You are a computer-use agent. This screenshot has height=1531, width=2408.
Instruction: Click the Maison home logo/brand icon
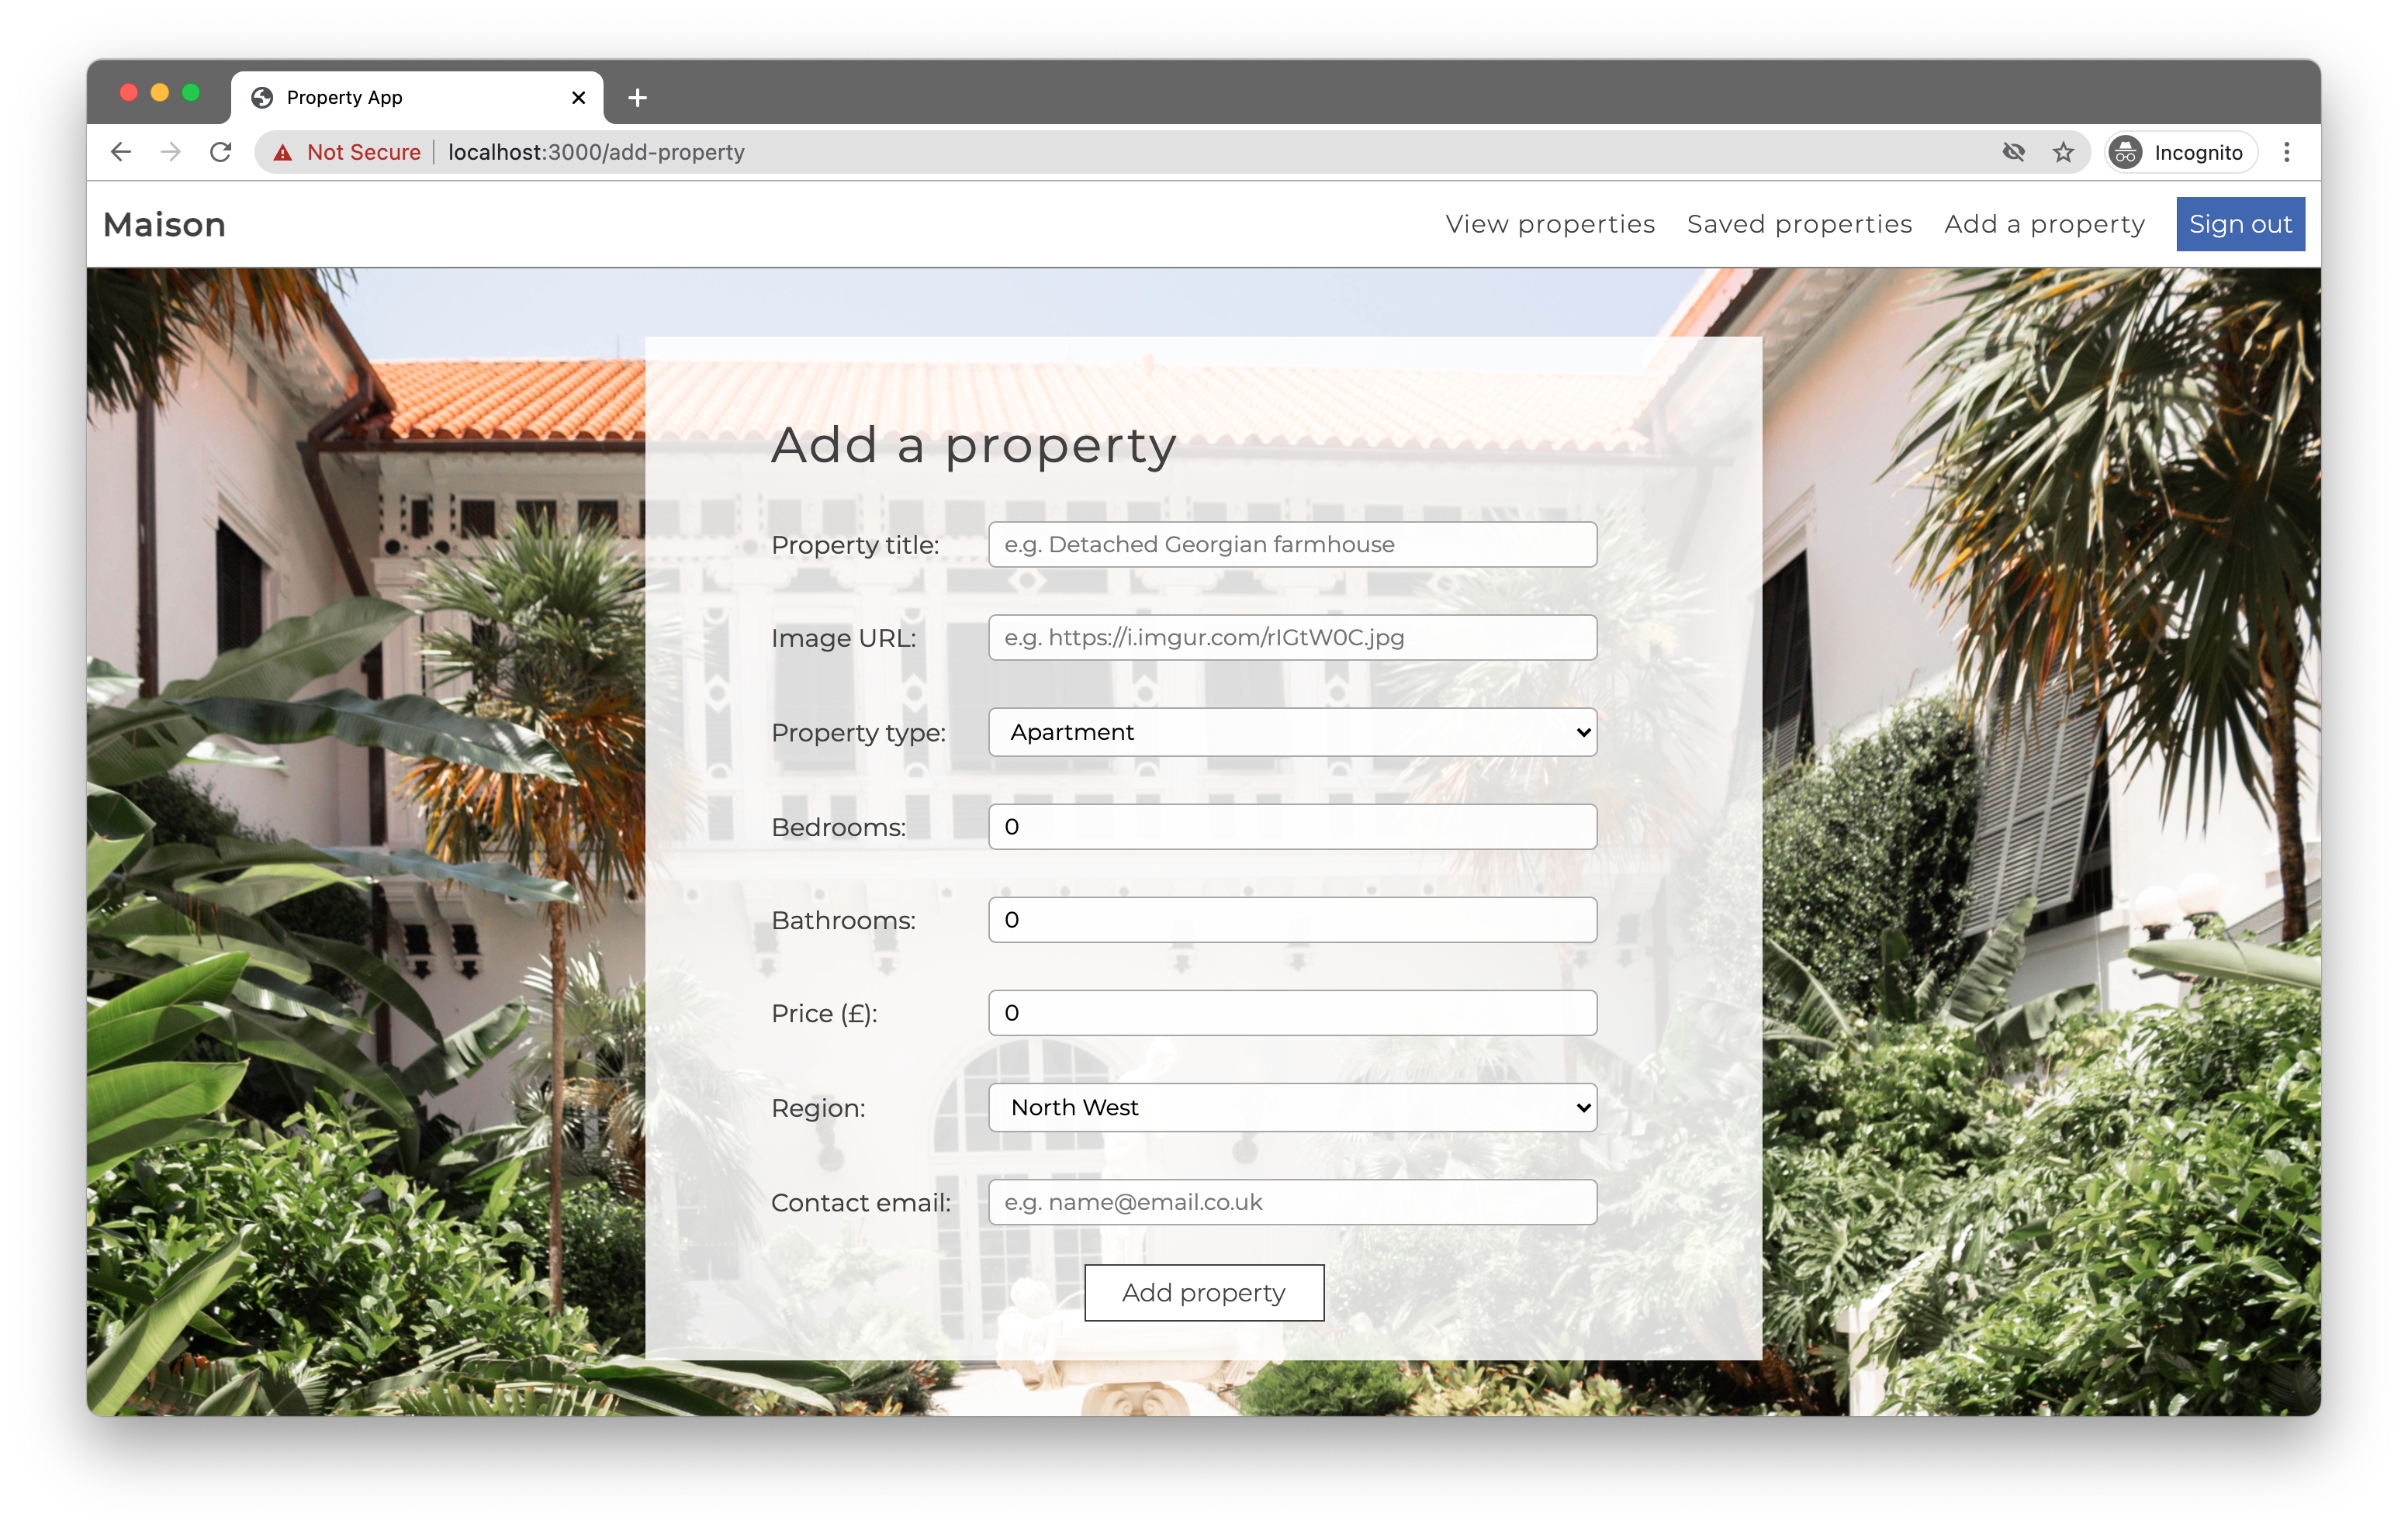click(x=163, y=223)
